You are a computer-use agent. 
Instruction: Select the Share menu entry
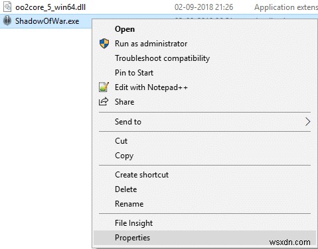204,102
